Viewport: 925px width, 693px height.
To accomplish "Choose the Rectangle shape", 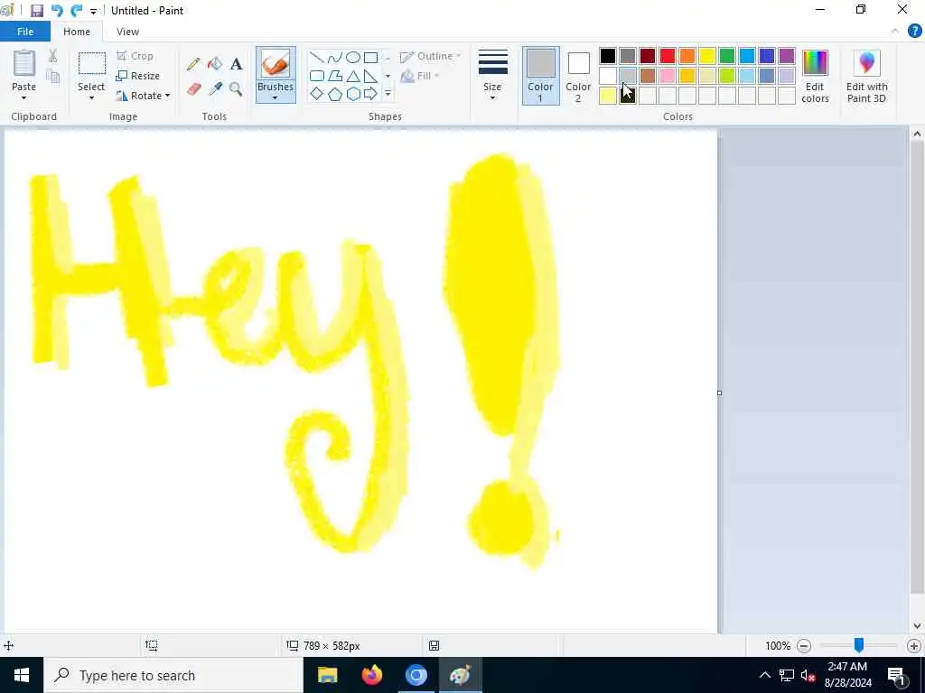I will 370,57.
